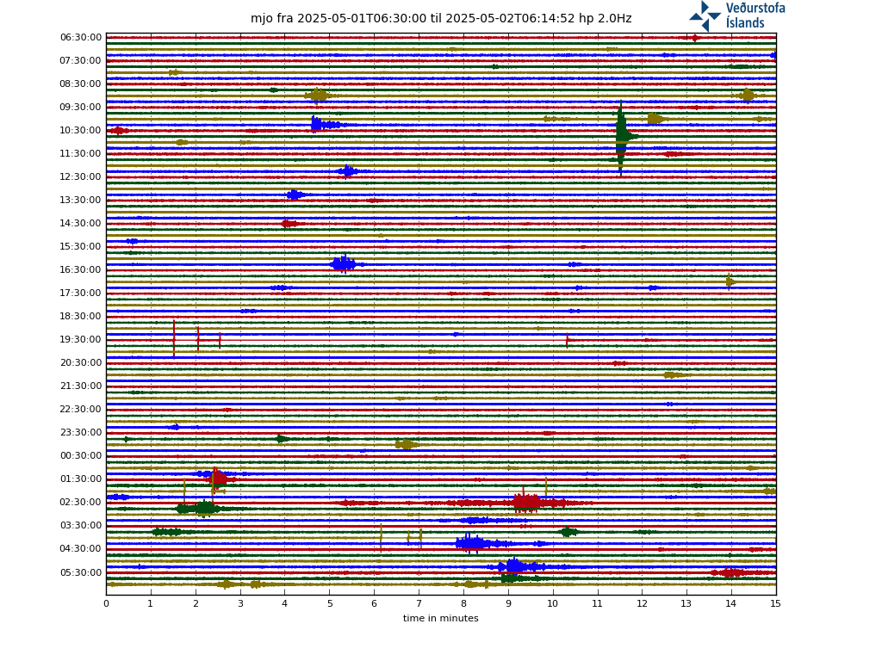The image size is (882, 661).
Task: Select the 21:30:00 time label
Action: [x=81, y=386]
